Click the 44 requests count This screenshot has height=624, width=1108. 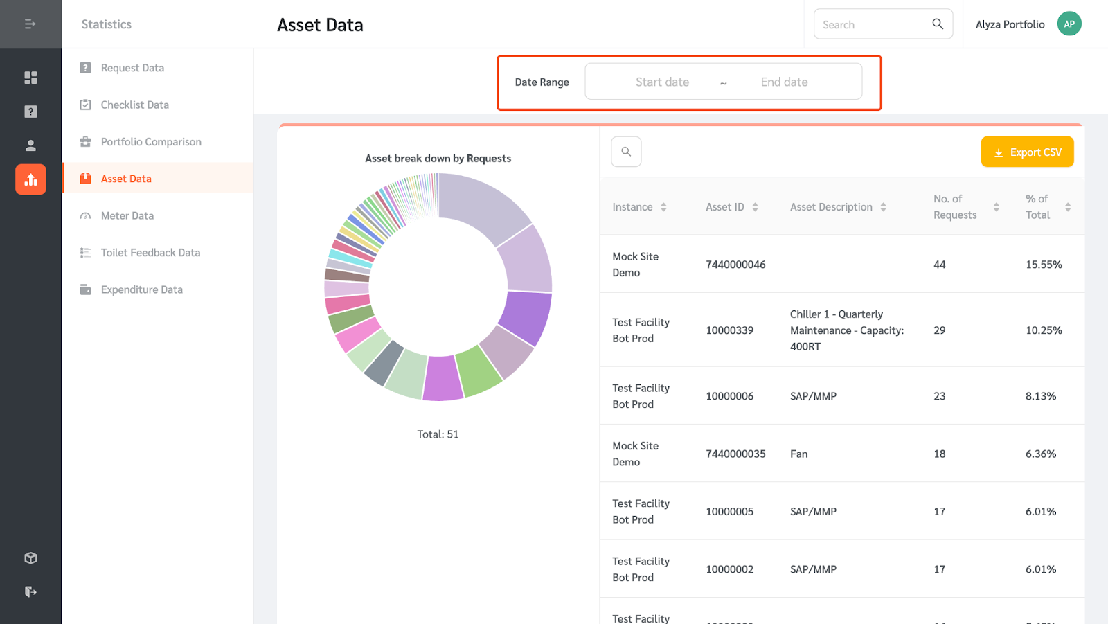pyautogui.click(x=939, y=265)
